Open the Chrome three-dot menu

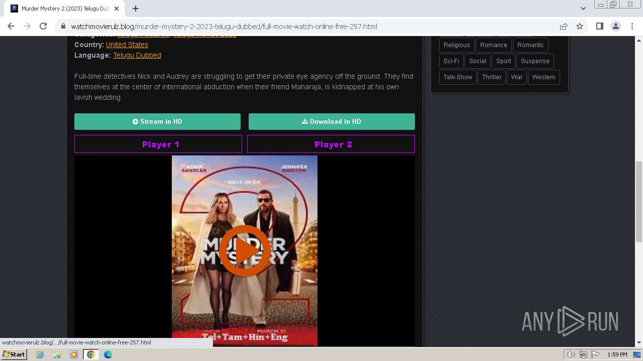coord(632,26)
